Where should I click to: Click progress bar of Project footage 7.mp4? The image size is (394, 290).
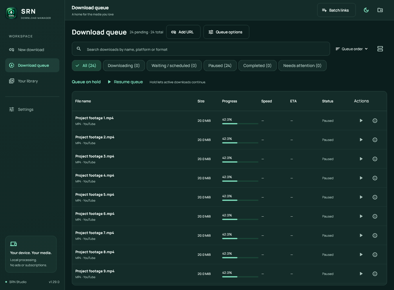pos(240,238)
